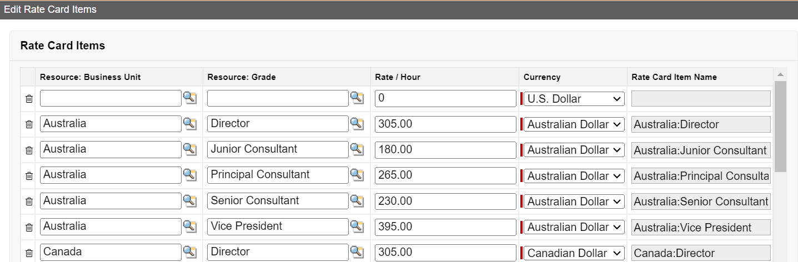Open Business Unit lookup for Senior Consultant row
This screenshot has width=798, height=262.
(x=190, y=201)
